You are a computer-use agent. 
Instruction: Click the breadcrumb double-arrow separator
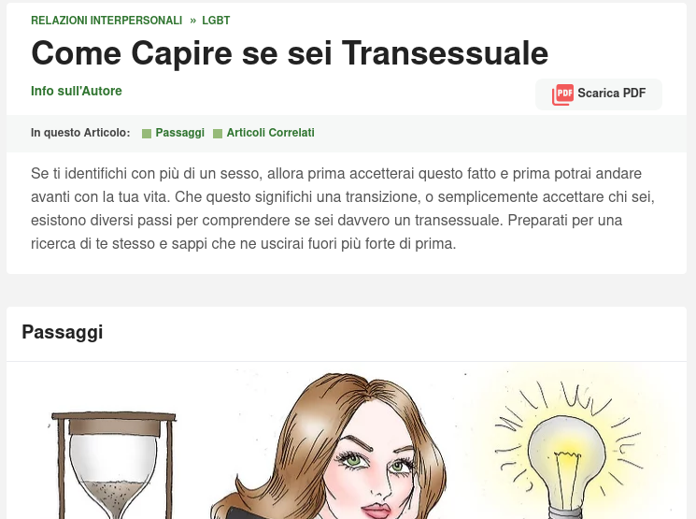[192, 21]
